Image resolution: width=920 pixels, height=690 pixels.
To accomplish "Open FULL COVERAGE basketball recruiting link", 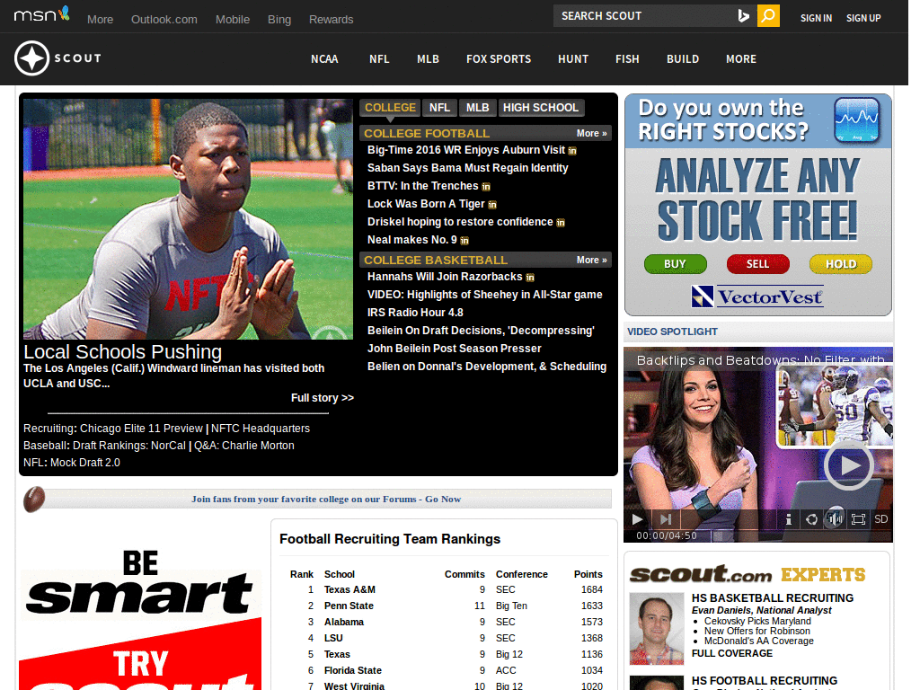I will [x=731, y=653].
